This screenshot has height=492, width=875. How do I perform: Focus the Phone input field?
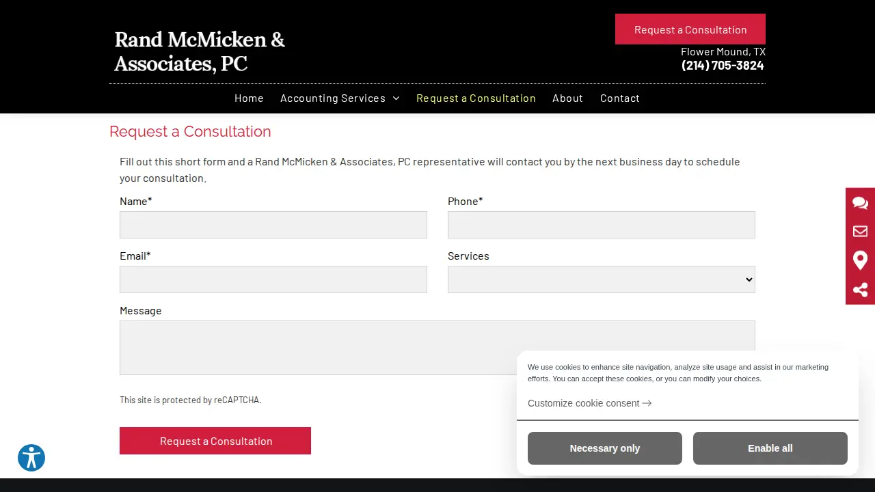pyautogui.click(x=602, y=225)
